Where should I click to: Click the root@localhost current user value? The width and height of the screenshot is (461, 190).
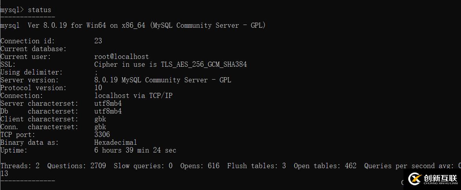point(121,57)
